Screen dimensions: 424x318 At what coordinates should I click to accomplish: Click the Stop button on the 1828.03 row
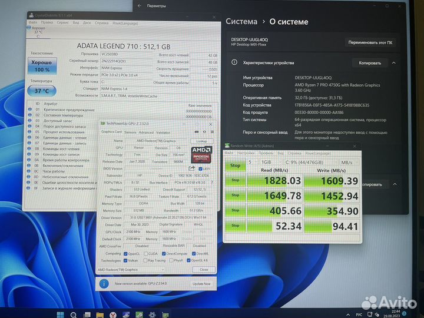tap(235, 180)
